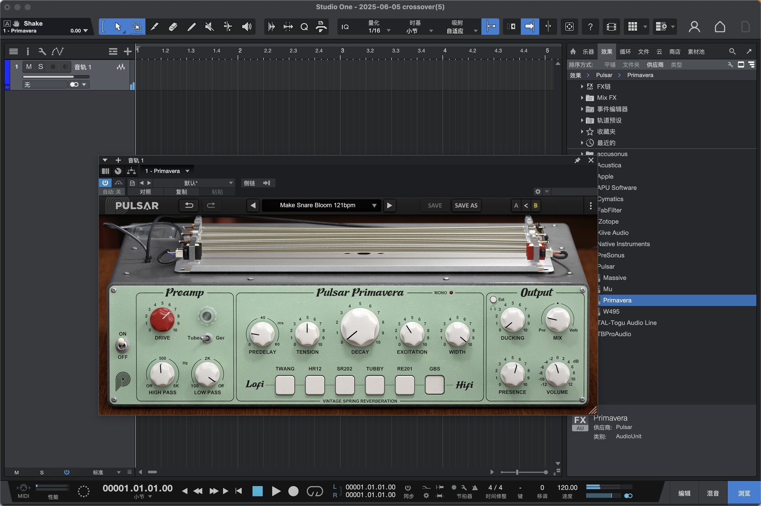Enable the Ext ducking radio button
Screen dimensions: 761x506
point(493,299)
